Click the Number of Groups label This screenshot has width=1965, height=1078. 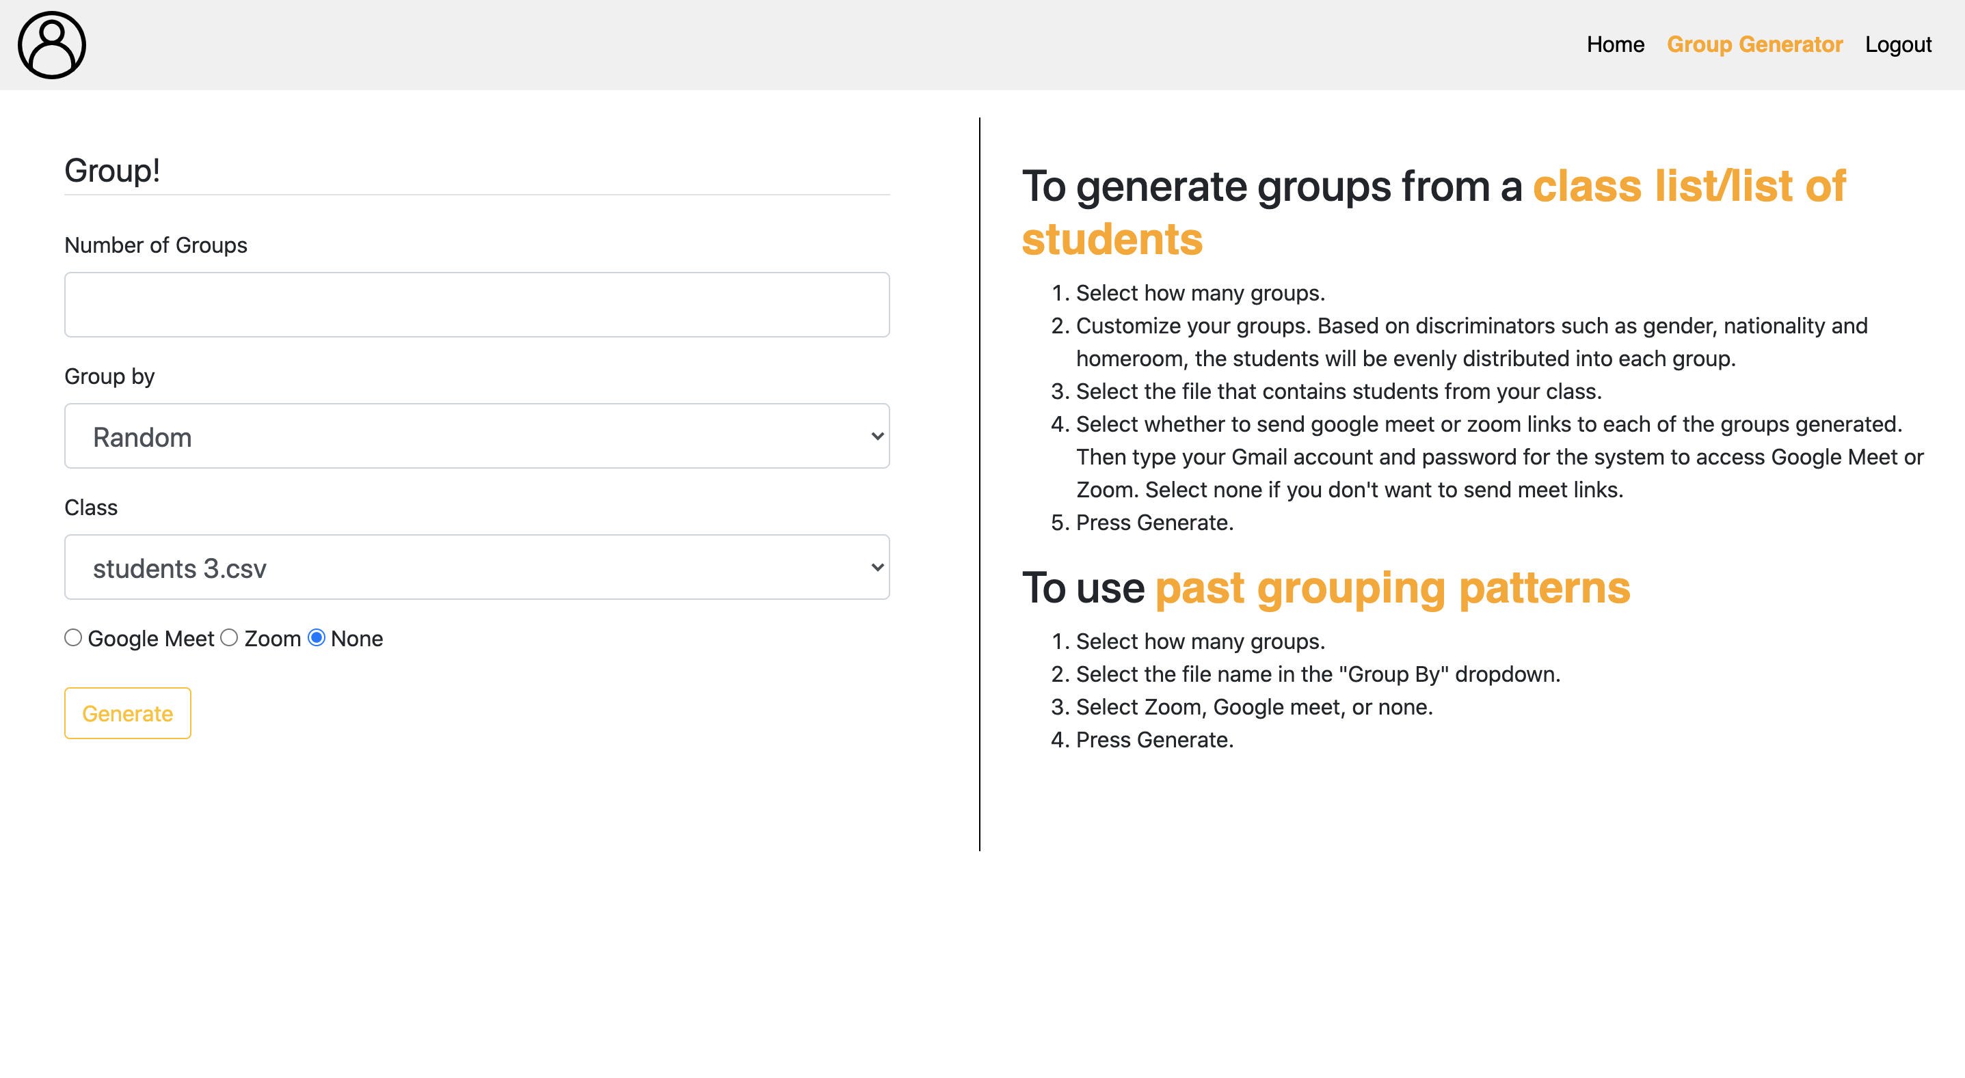coord(156,245)
